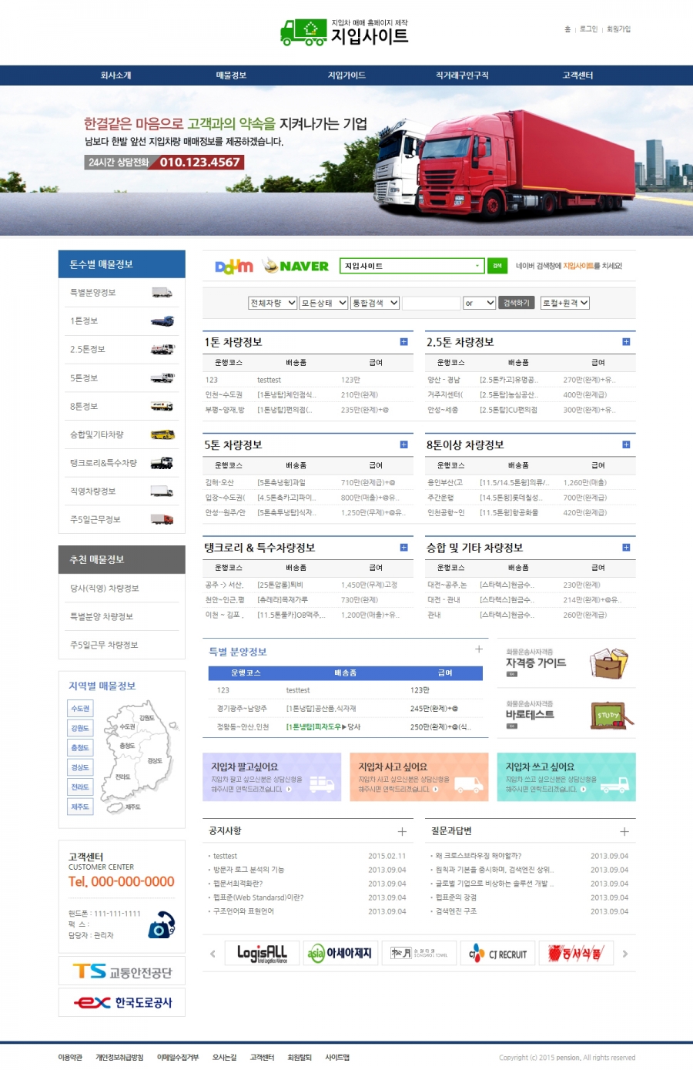Click the tanker truck icon beside 탱크로리&특수차량
693x1070 pixels.
coord(162,463)
